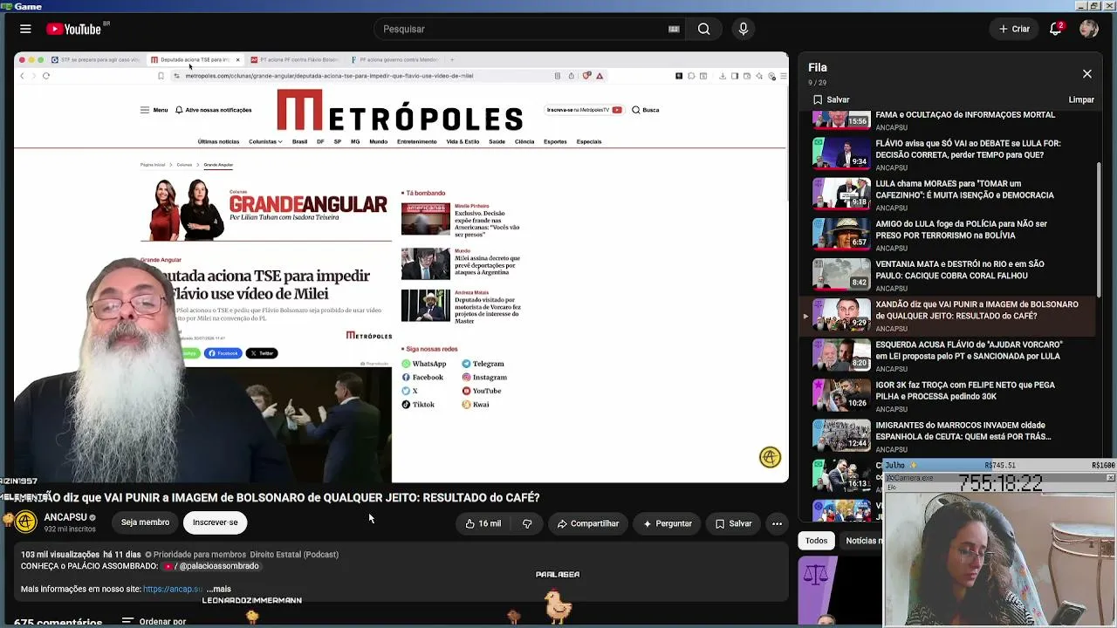This screenshot has width=1117, height=628.
Task: Select Mundo in the Metrópoles navigation
Action: pyautogui.click(x=378, y=141)
